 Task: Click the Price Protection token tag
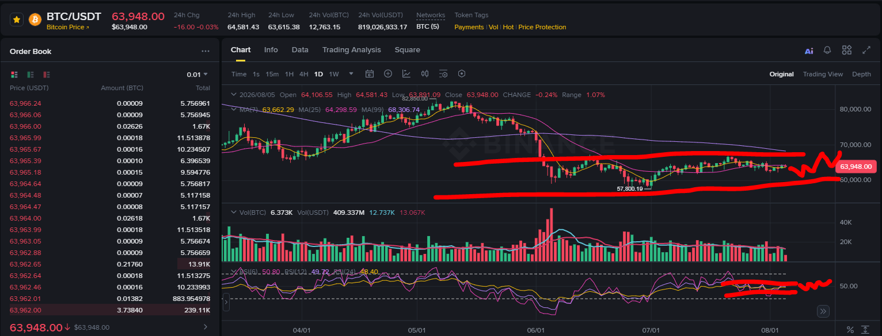coord(542,27)
